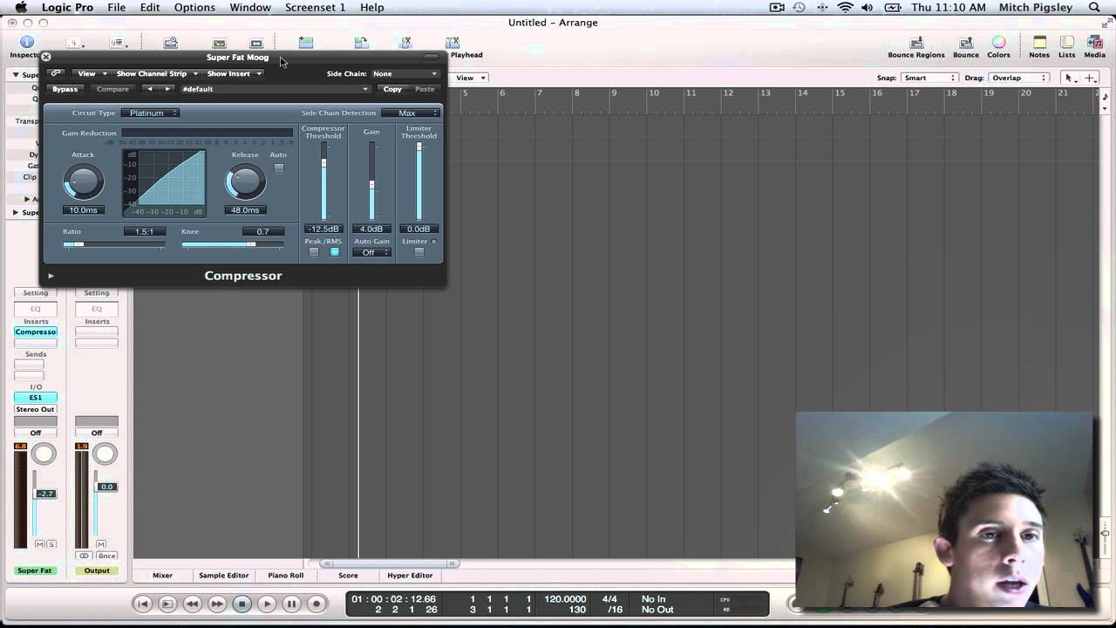Click the Play transport button
This screenshot has width=1116, height=628.
[x=267, y=603]
